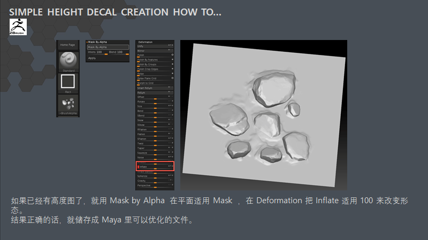The width and height of the screenshot is (428, 240).
Task: Toggle the XYZ axis flags on Unify
Action: tap(171, 46)
